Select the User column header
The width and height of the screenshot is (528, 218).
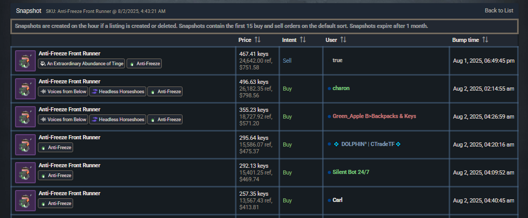tap(331, 40)
